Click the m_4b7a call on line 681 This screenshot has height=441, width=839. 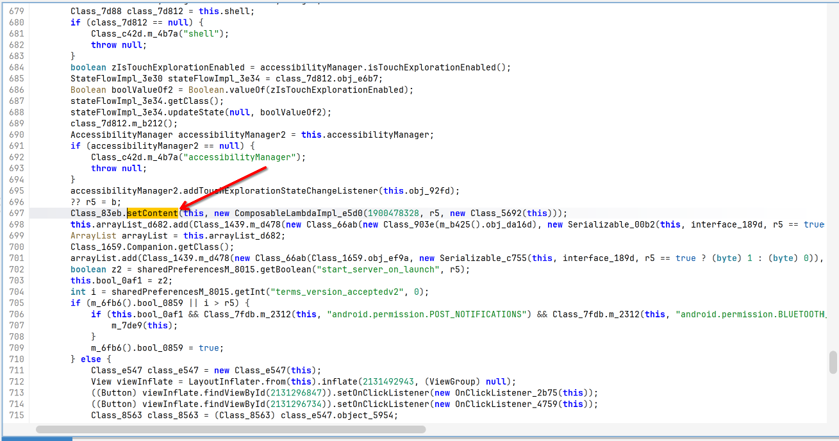point(163,33)
